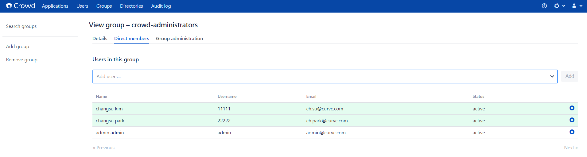Click the Username column header
The width and height of the screenshot is (587, 157).
point(227,96)
